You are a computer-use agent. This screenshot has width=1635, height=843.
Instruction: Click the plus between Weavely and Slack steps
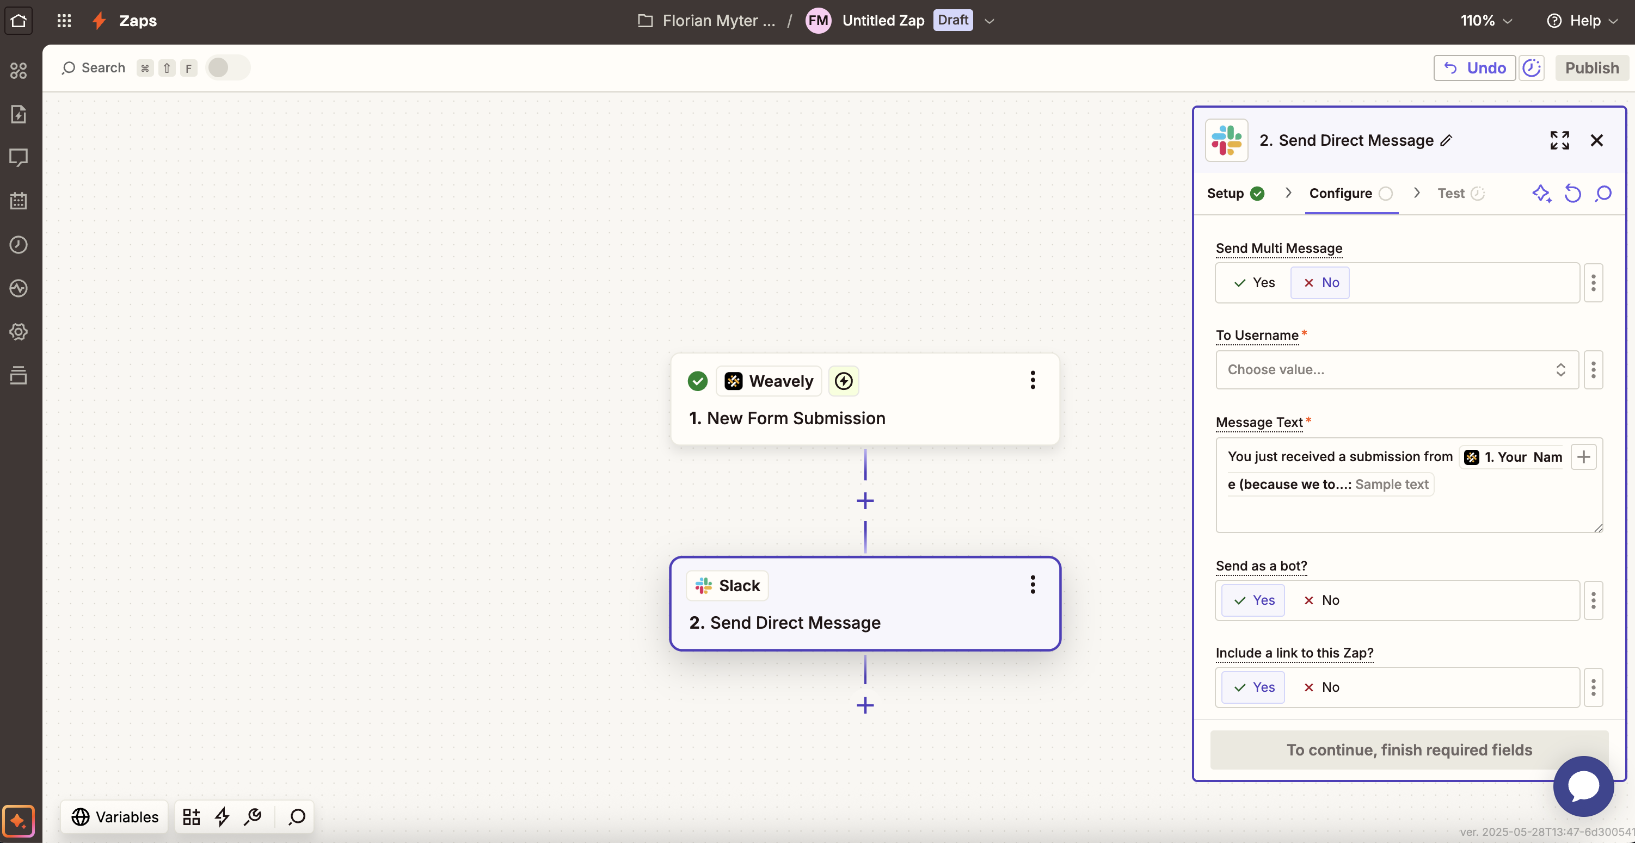[x=864, y=501]
